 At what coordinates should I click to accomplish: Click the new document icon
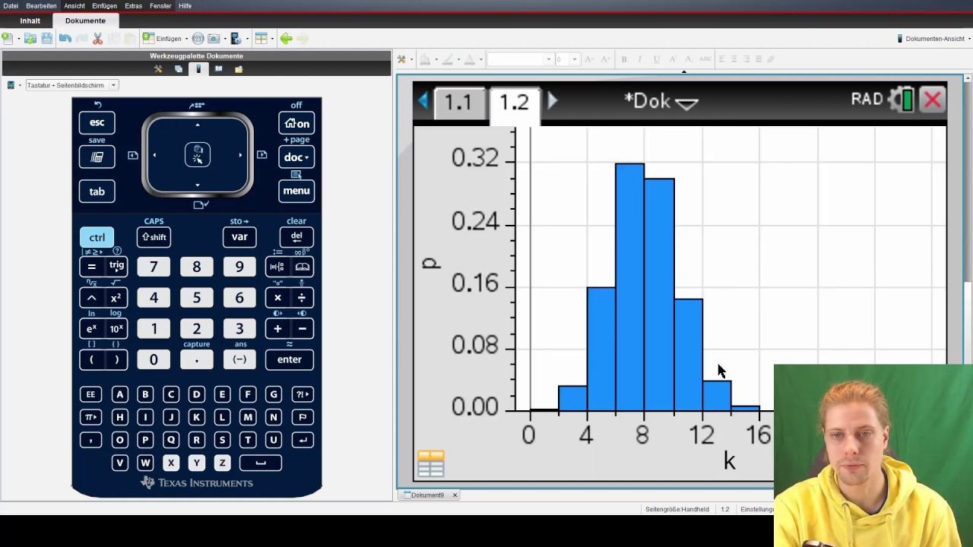7,39
